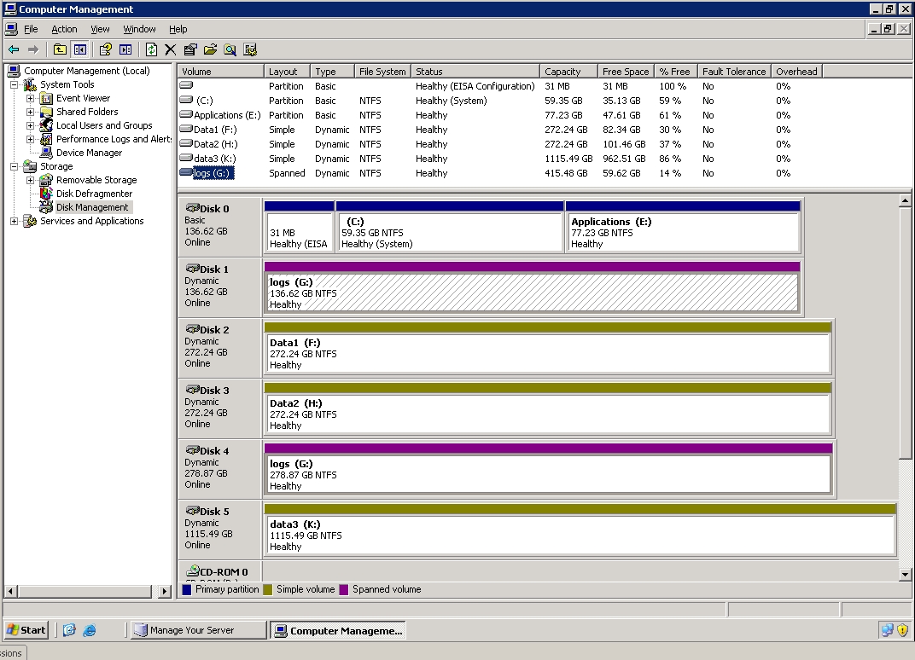Screen dimensions: 915x660
Task: Click the Event Viewer tree icon
Action: point(47,98)
